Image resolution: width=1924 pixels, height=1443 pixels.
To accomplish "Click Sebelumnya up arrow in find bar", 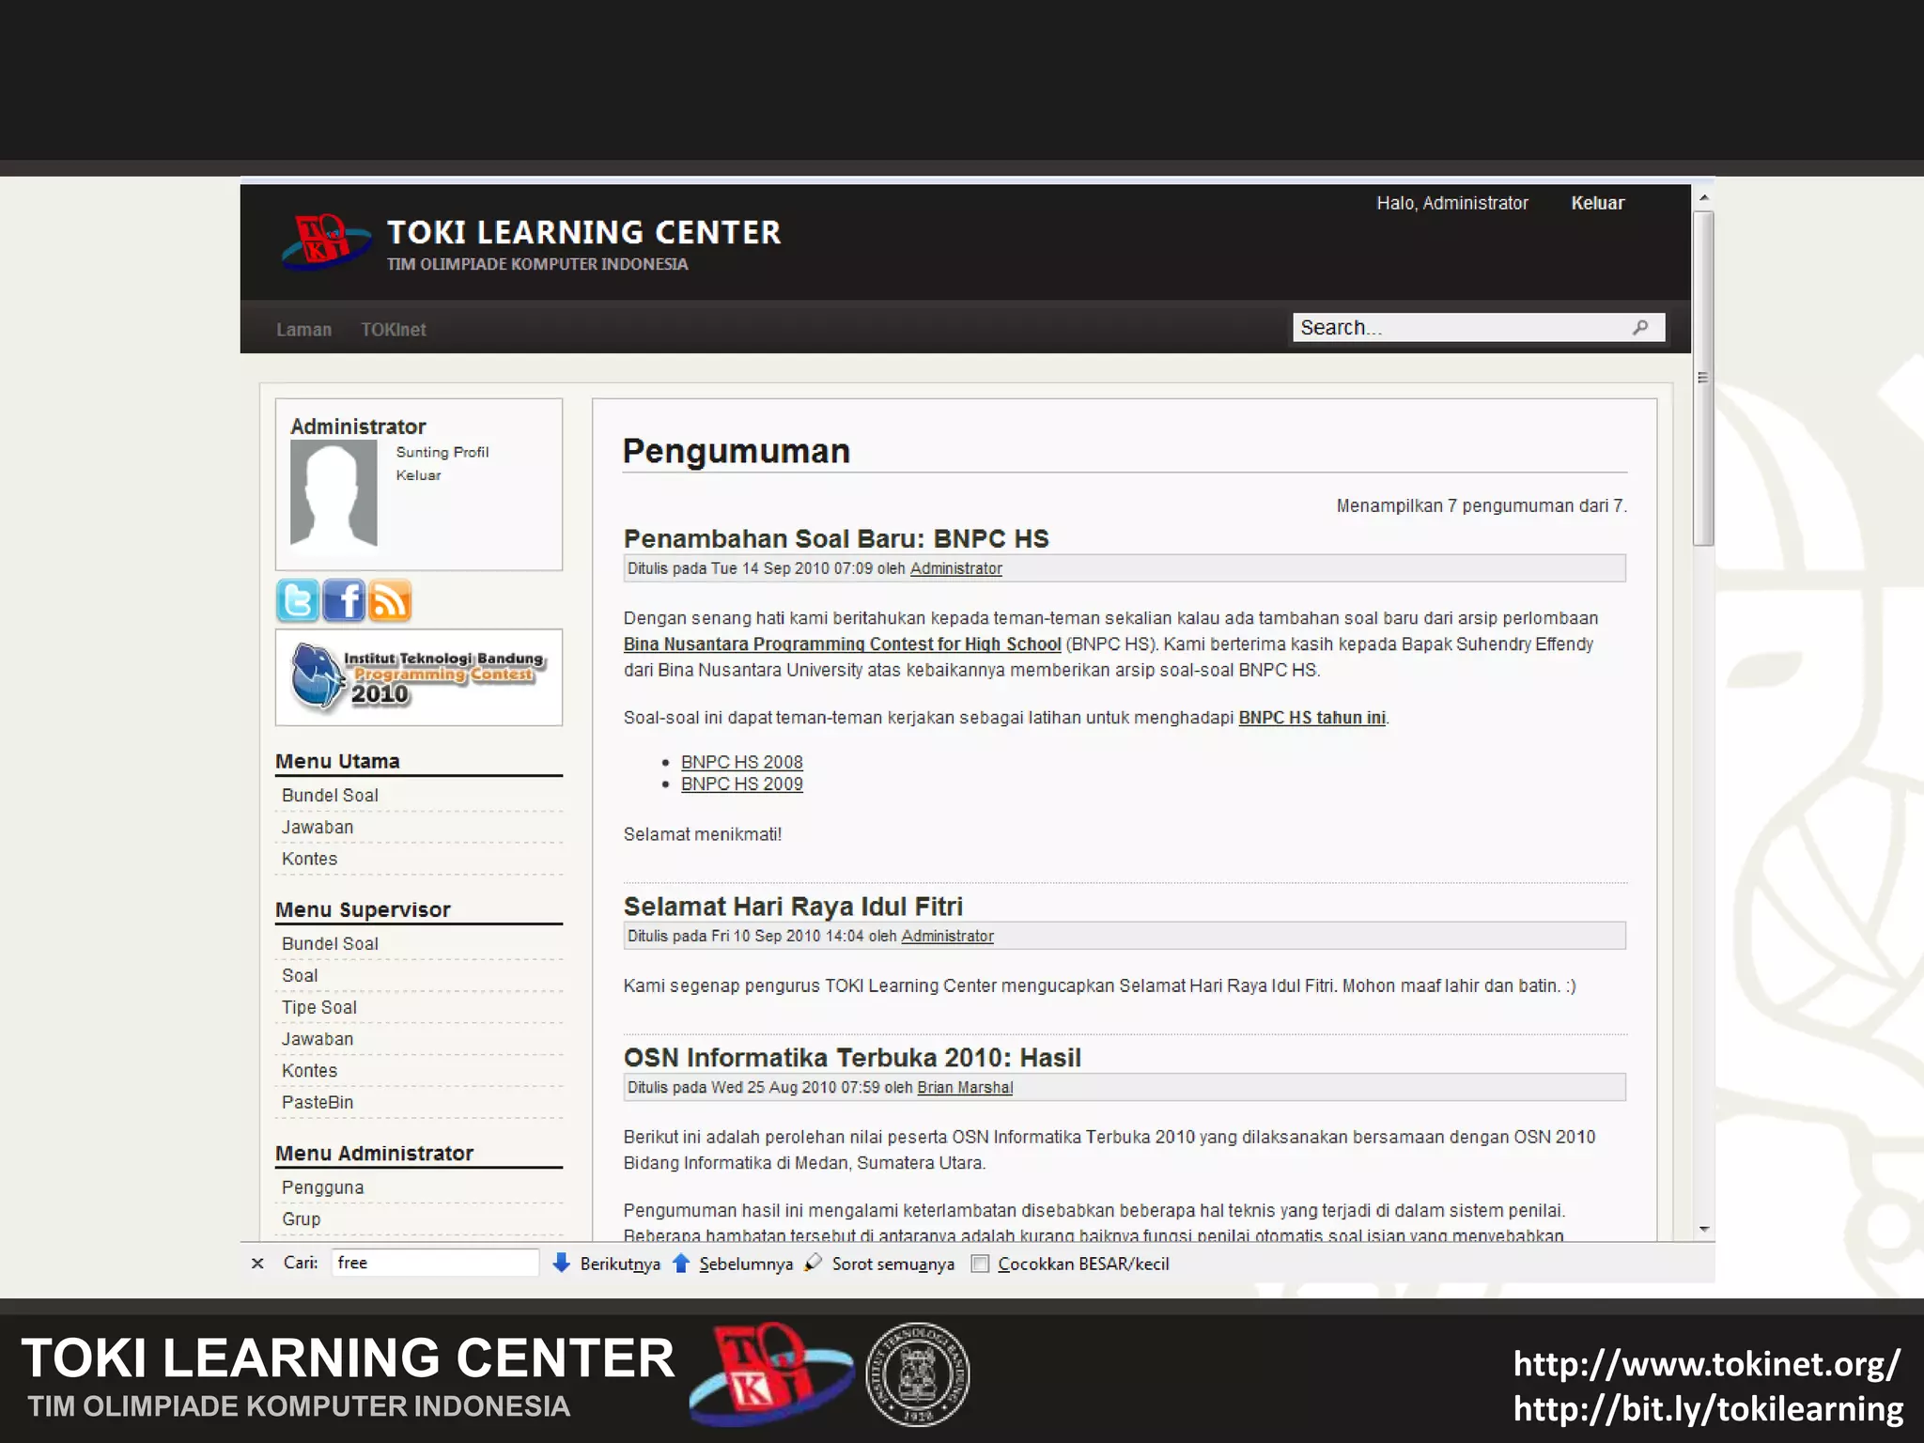I will point(682,1264).
